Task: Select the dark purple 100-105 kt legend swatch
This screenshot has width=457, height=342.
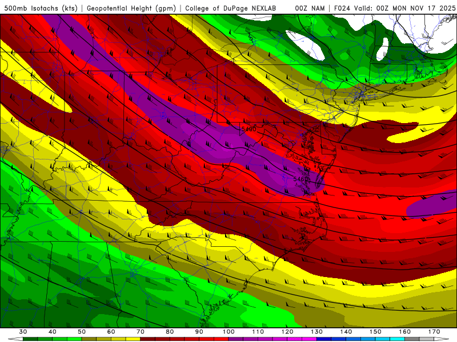Action: tap(236, 339)
